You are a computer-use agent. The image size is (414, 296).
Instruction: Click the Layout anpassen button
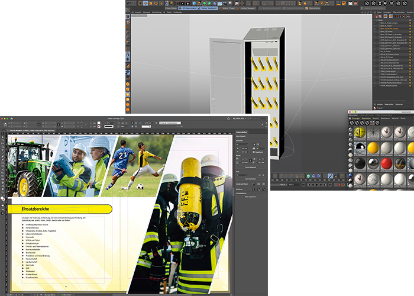pyautogui.click(x=251, y=168)
